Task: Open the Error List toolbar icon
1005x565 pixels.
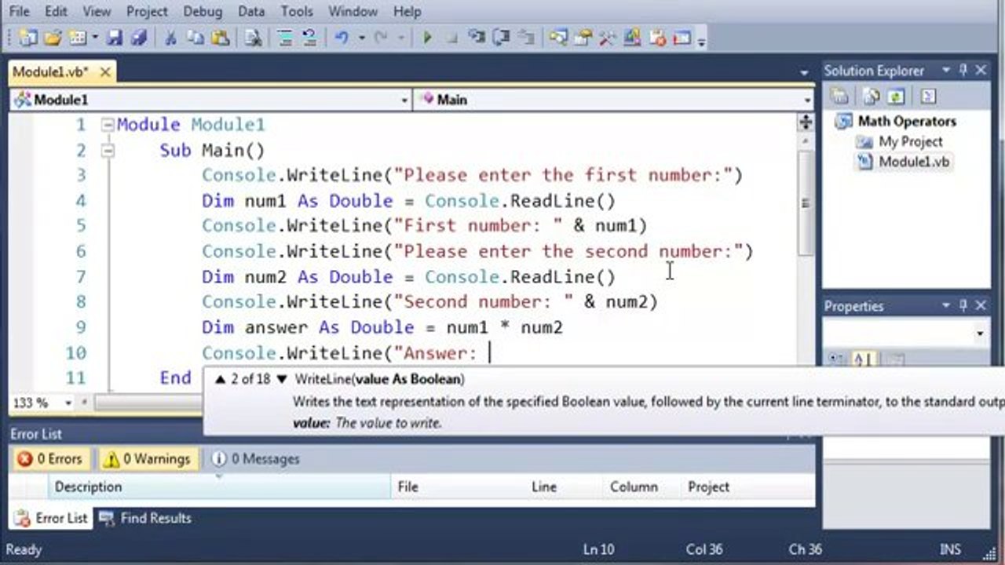Action: 658,38
